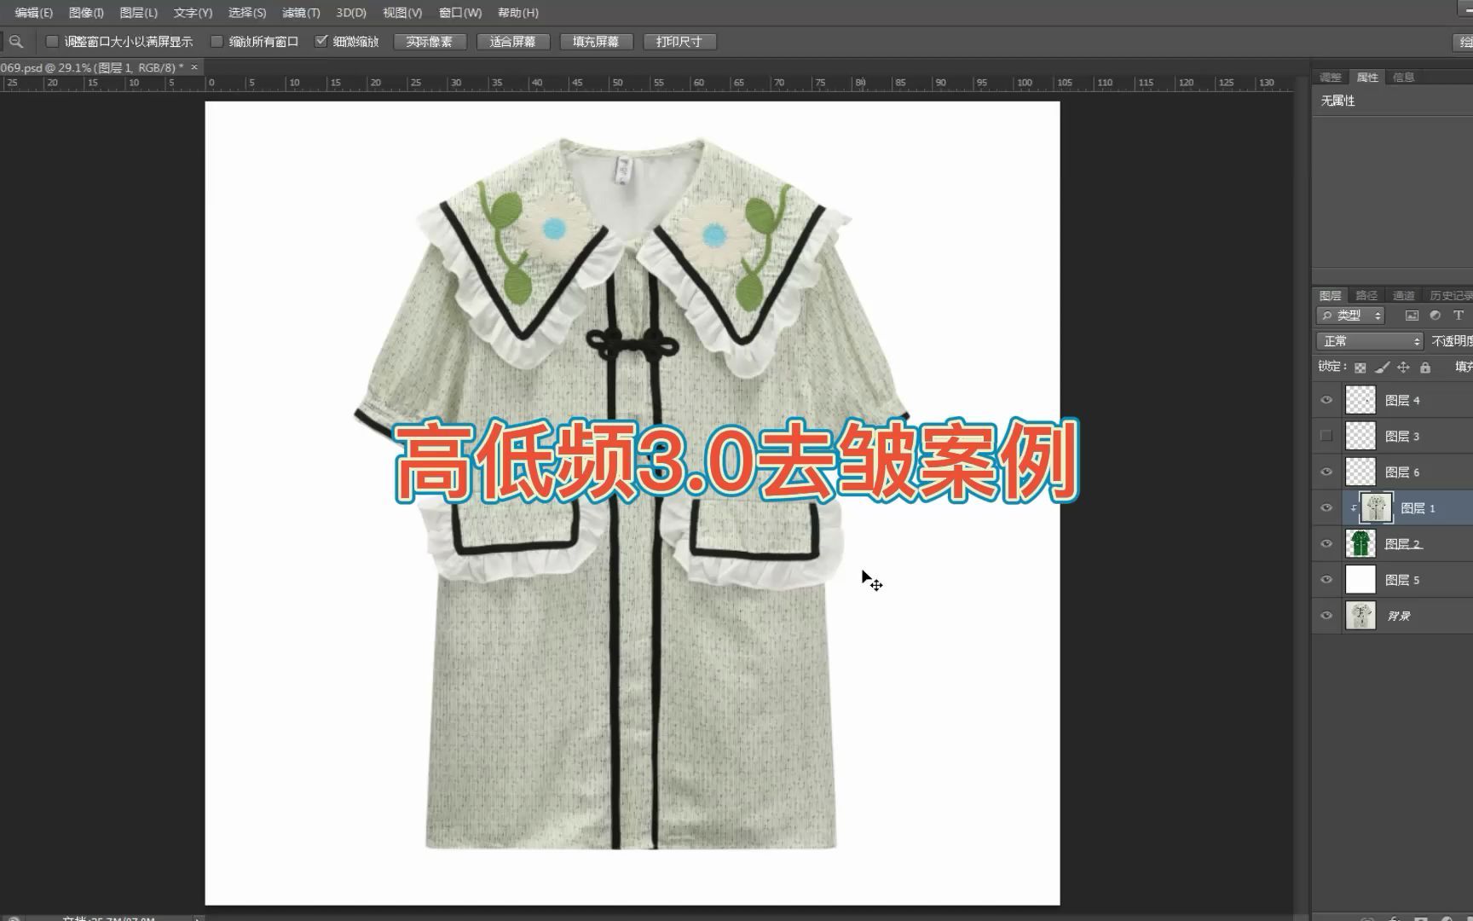Image resolution: width=1473 pixels, height=921 pixels.
Task: Filter layers by pixel layers icon
Action: click(1412, 316)
